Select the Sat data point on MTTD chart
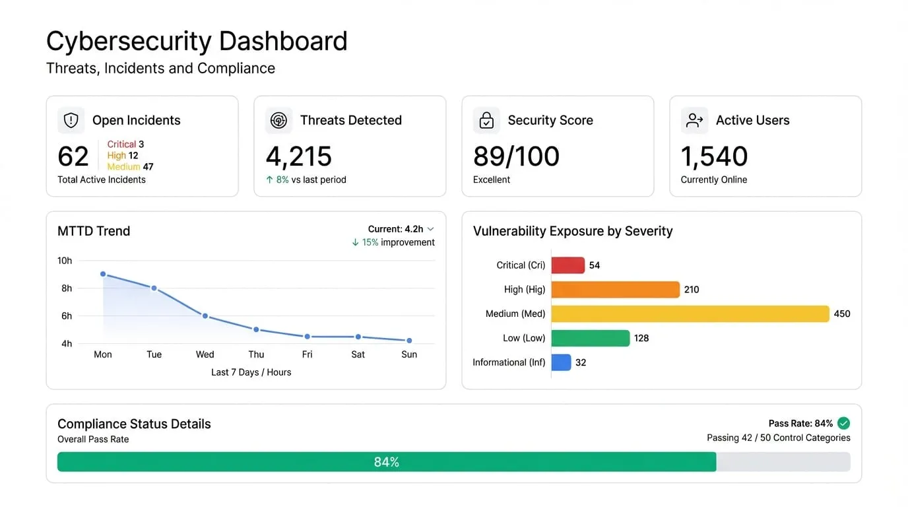 pos(358,337)
